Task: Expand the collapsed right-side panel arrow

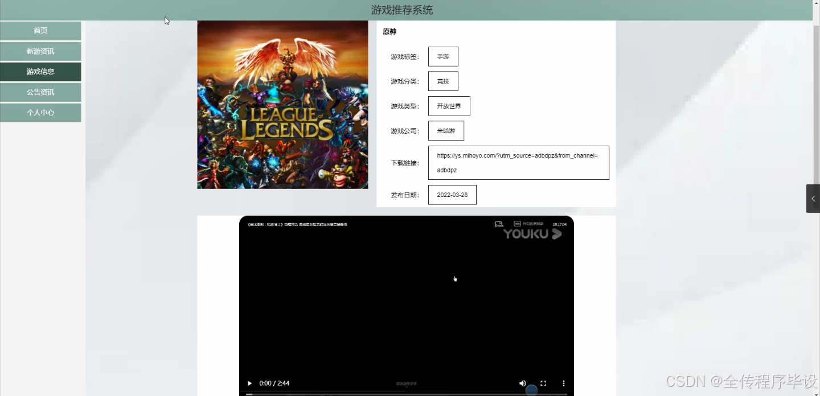Action: (x=813, y=199)
